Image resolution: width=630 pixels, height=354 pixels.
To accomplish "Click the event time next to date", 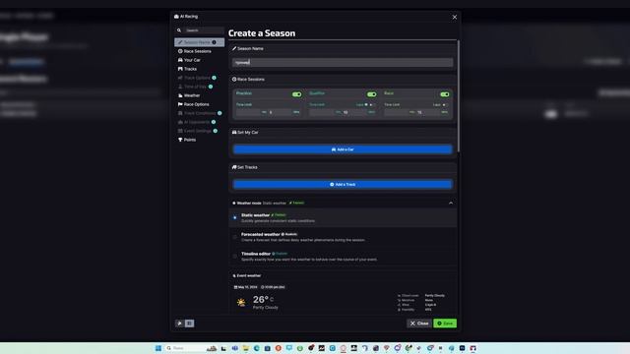I will point(273,287).
